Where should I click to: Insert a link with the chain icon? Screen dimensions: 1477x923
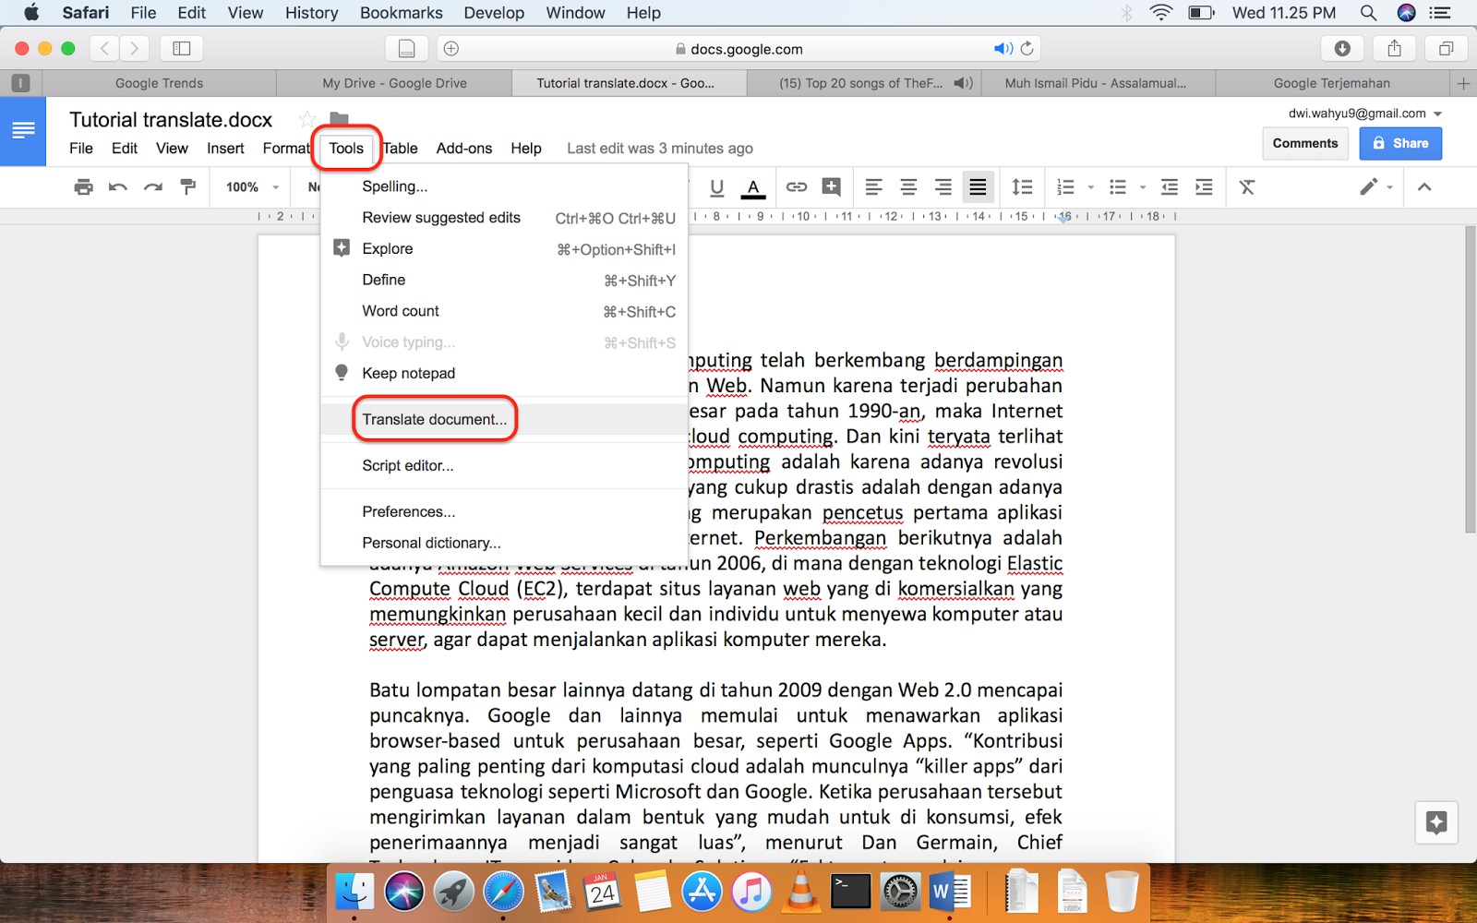[796, 187]
